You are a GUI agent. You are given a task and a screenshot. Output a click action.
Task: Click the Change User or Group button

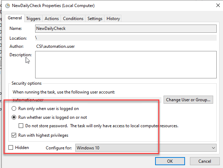pyautogui.click(x=189, y=100)
